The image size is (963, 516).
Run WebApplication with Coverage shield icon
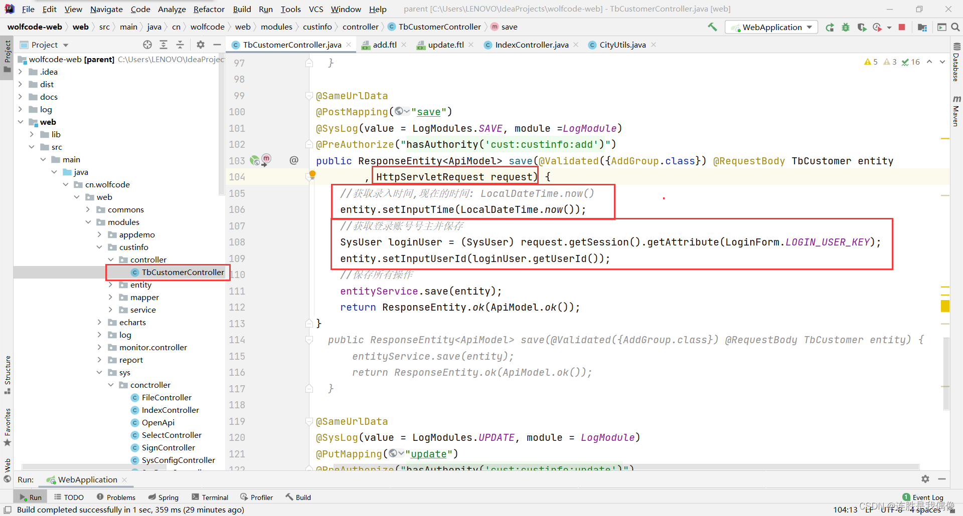(862, 27)
